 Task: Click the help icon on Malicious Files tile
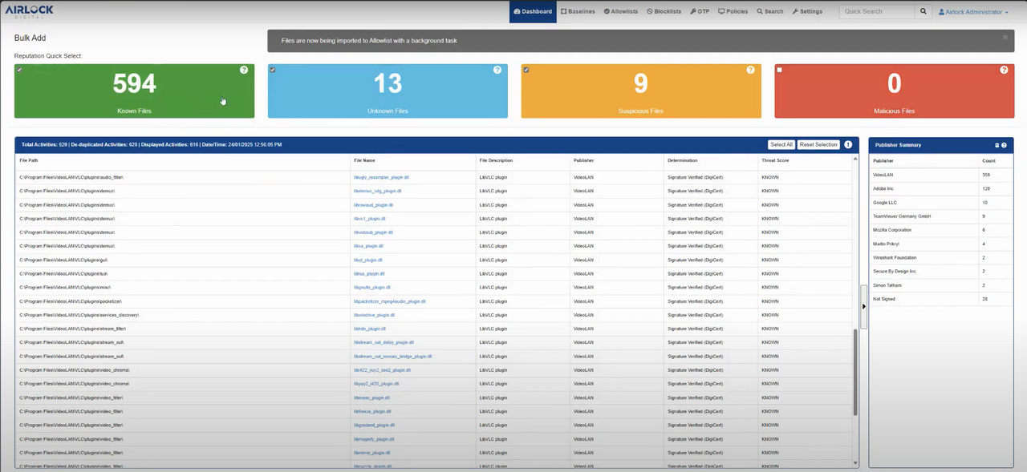click(x=1004, y=71)
